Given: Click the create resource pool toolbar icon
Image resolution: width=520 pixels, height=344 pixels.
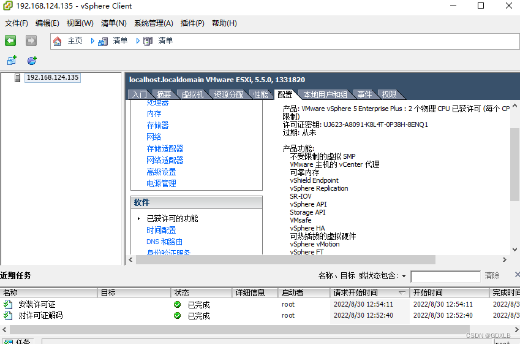Looking at the screenshot, I should tap(32, 61).
